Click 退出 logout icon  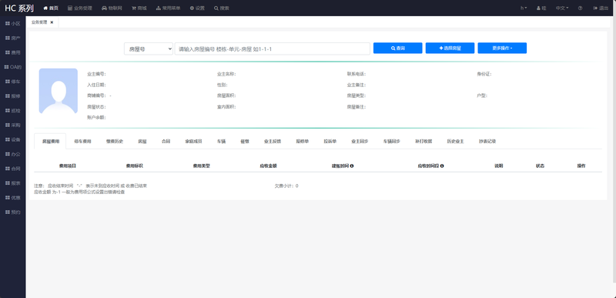[x=601, y=8]
